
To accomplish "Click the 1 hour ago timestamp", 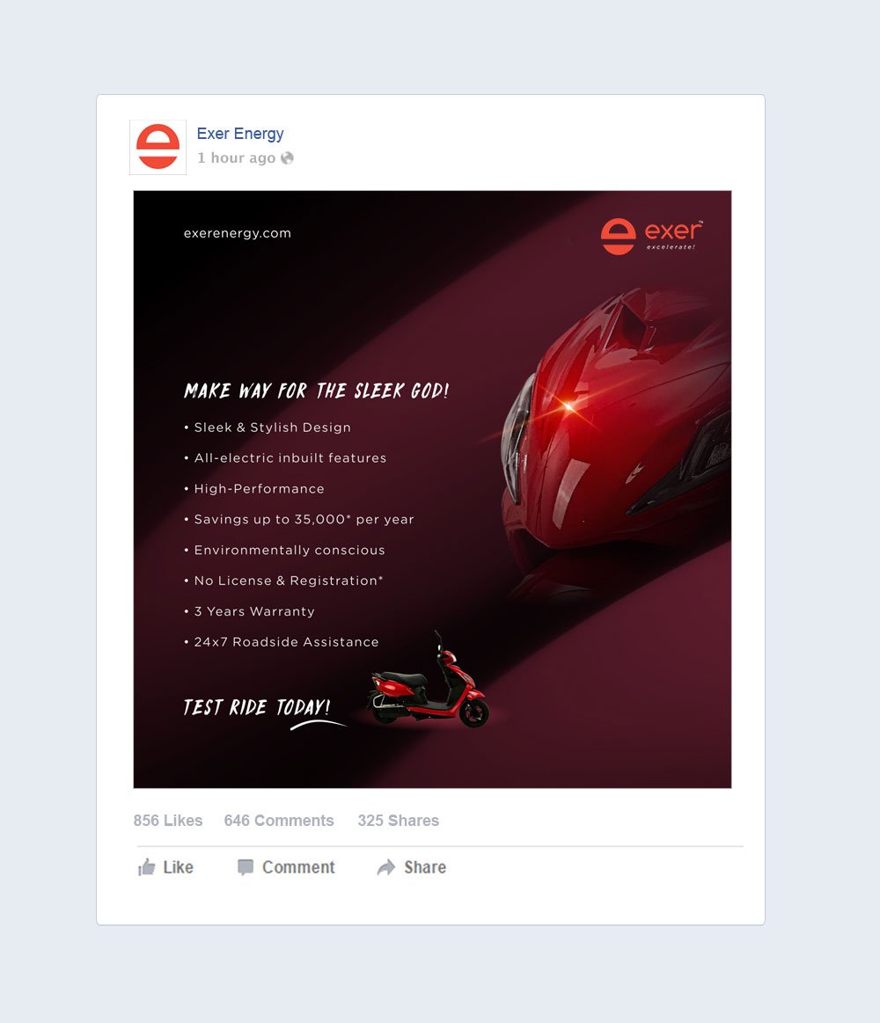I will (x=237, y=157).
